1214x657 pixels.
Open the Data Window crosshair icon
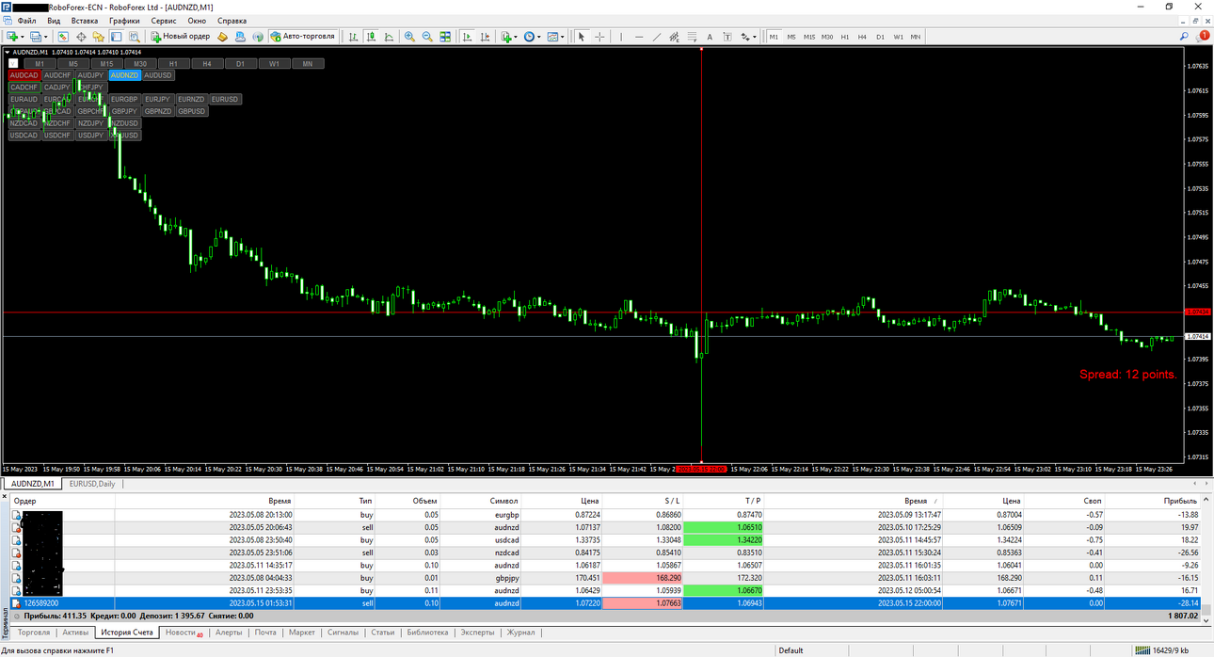tap(81, 37)
